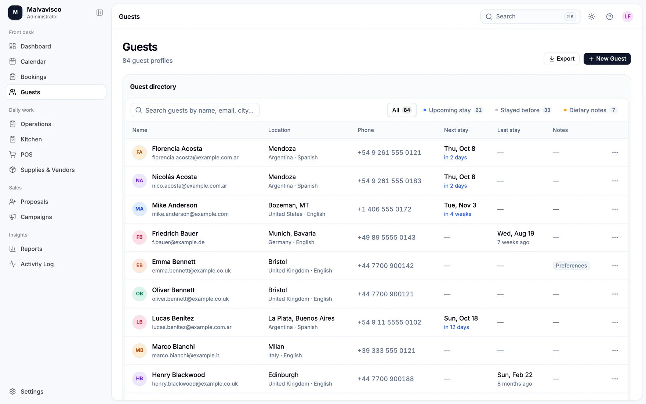Collapse the sidebar panel icon
This screenshot has height=404, width=646.
pyautogui.click(x=99, y=13)
